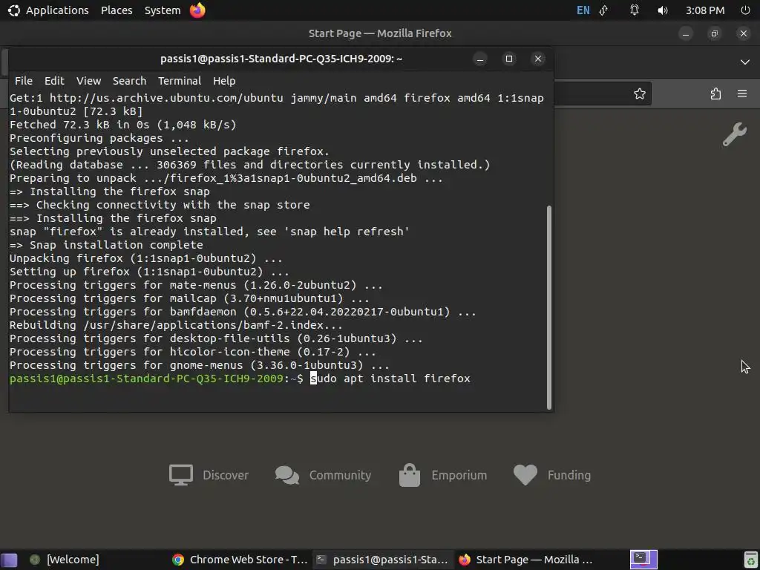The width and height of the screenshot is (760, 570).
Task: Open the terminal Search menu
Action: tap(129, 81)
